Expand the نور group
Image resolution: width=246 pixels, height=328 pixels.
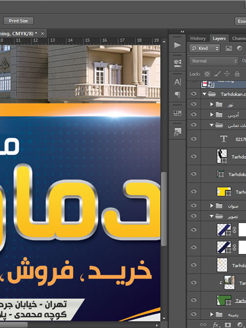coord(212,104)
